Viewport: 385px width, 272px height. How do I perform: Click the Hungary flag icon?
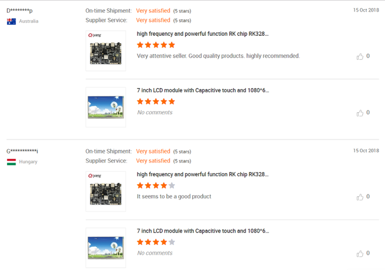pos(11,162)
